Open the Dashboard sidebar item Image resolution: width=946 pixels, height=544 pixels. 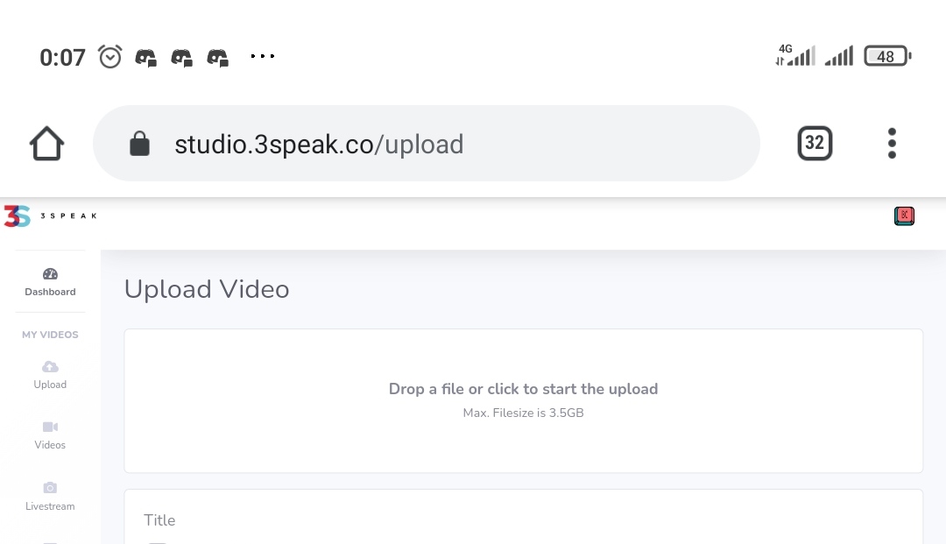[50, 282]
